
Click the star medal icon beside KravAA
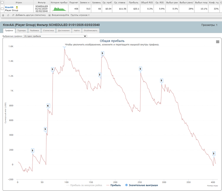tap(17, 8)
